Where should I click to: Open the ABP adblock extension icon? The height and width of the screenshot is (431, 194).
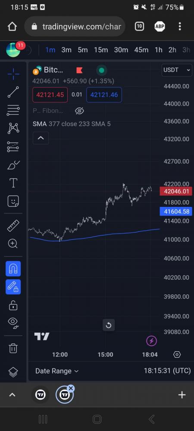point(160,26)
